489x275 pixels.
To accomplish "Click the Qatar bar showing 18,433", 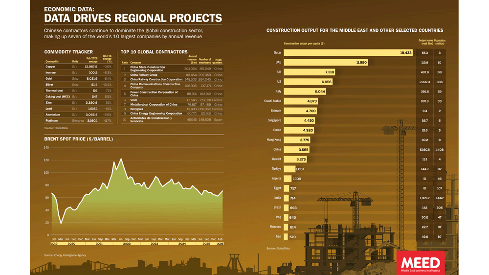I will 348,53.
